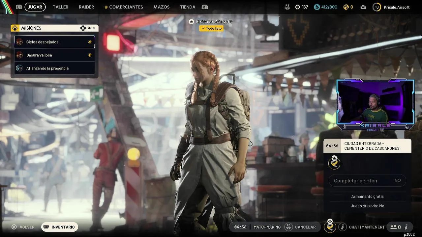The height and width of the screenshot is (237, 422).
Task: Switch to the TALLER tab
Action: 60,7
